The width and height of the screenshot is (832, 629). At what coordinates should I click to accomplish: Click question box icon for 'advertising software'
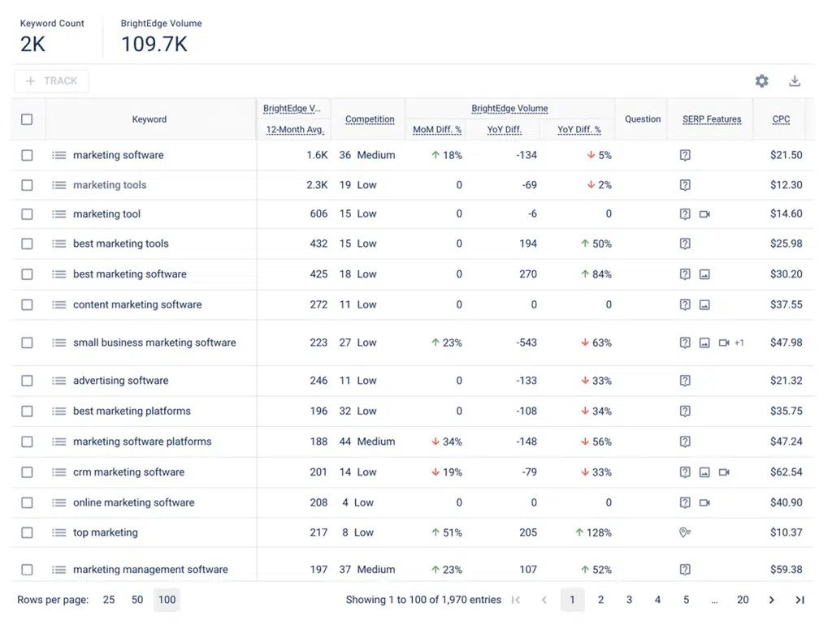(685, 381)
